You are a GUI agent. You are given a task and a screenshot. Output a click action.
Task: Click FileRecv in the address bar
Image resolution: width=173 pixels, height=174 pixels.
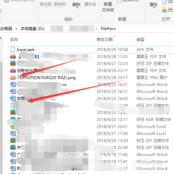[108, 29]
